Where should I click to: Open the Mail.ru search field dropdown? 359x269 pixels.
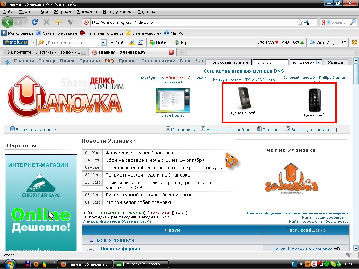click(103, 42)
